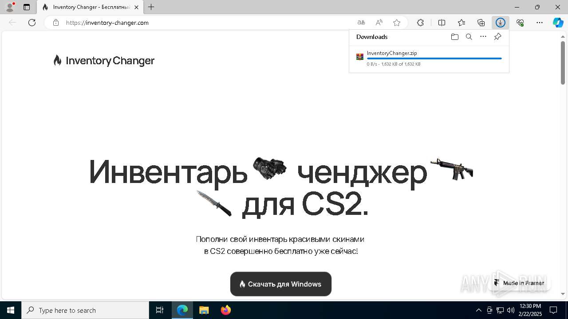Open Browser essentials heart icon
This screenshot has width=568, height=319.
point(520,23)
